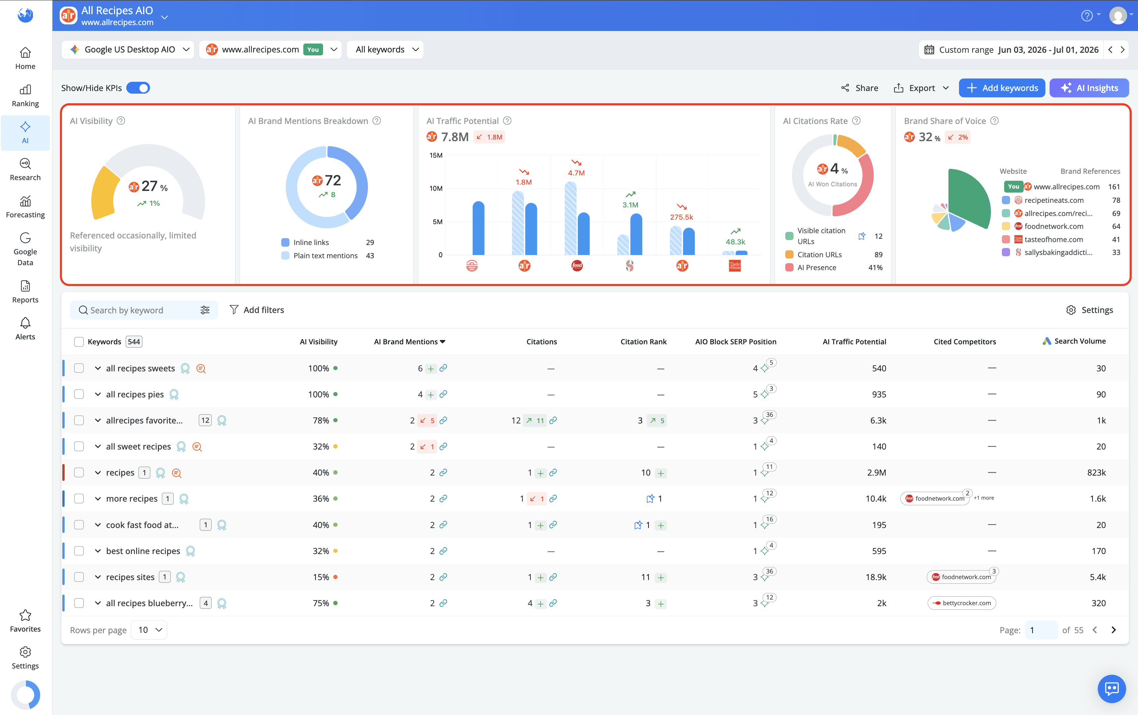Screen dimensions: 1138x715
Task: Expand the recipes sites keyword row
Action: (x=98, y=577)
